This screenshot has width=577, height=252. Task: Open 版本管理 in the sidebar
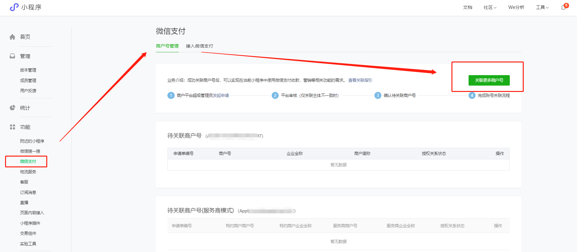pos(28,70)
